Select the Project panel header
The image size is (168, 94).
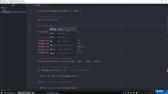click(13, 5)
